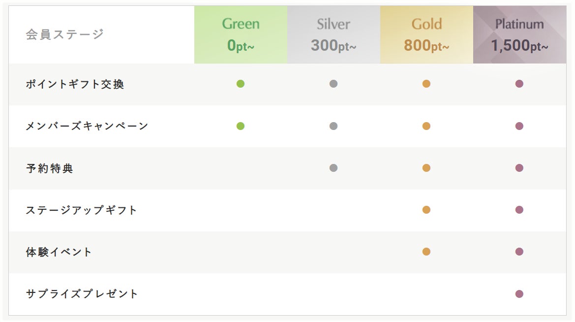Click the 会員ステージ header label
Screen dimensions: 575x322
[x=65, y=34]
